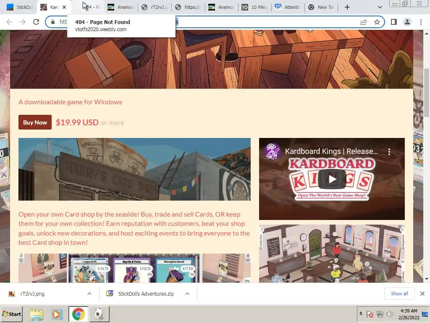Play the Kardboard Kings release video

pos(332,179)
